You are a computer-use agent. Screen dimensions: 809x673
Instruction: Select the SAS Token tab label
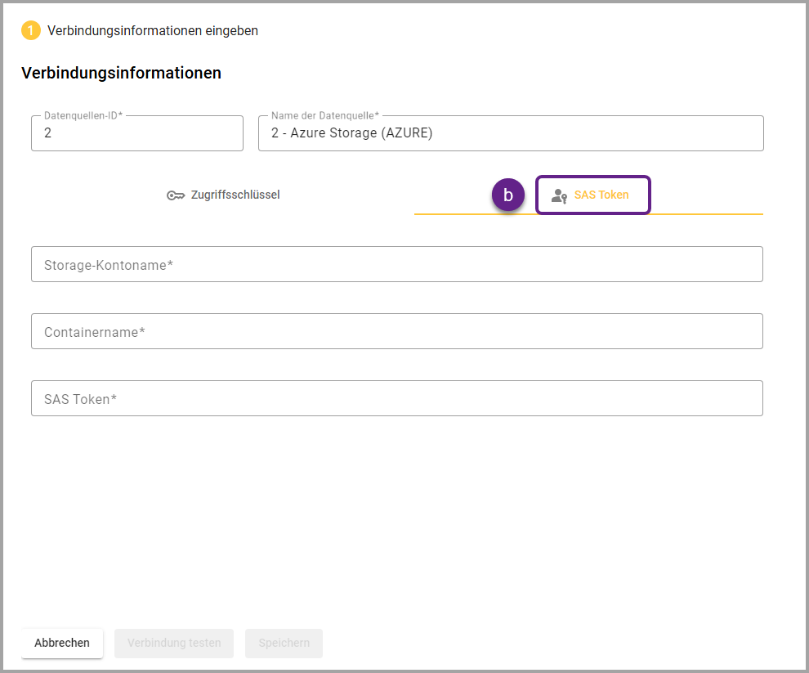coord(601,195)
